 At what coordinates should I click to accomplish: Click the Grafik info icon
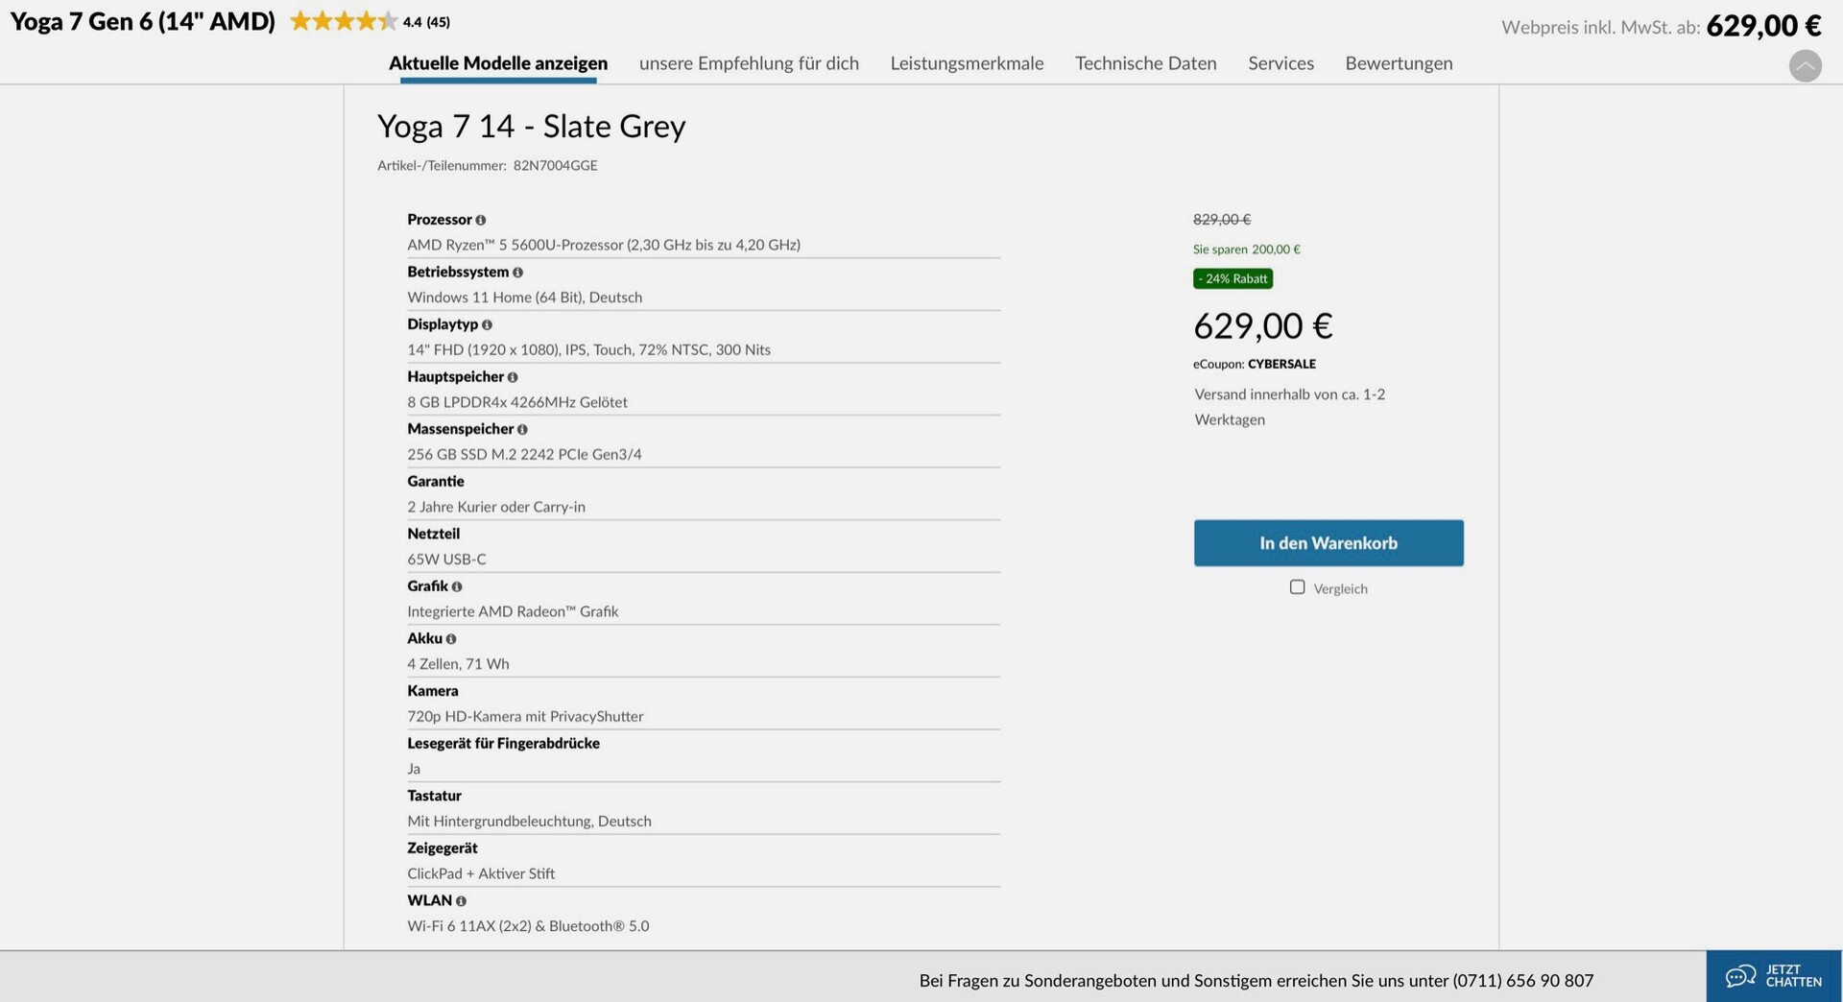pos(457,586)
